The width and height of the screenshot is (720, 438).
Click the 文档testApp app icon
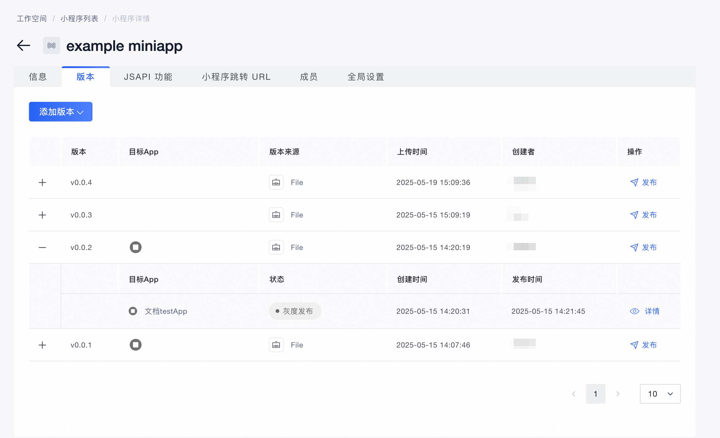pyautogui.click(x=133, y=311)
